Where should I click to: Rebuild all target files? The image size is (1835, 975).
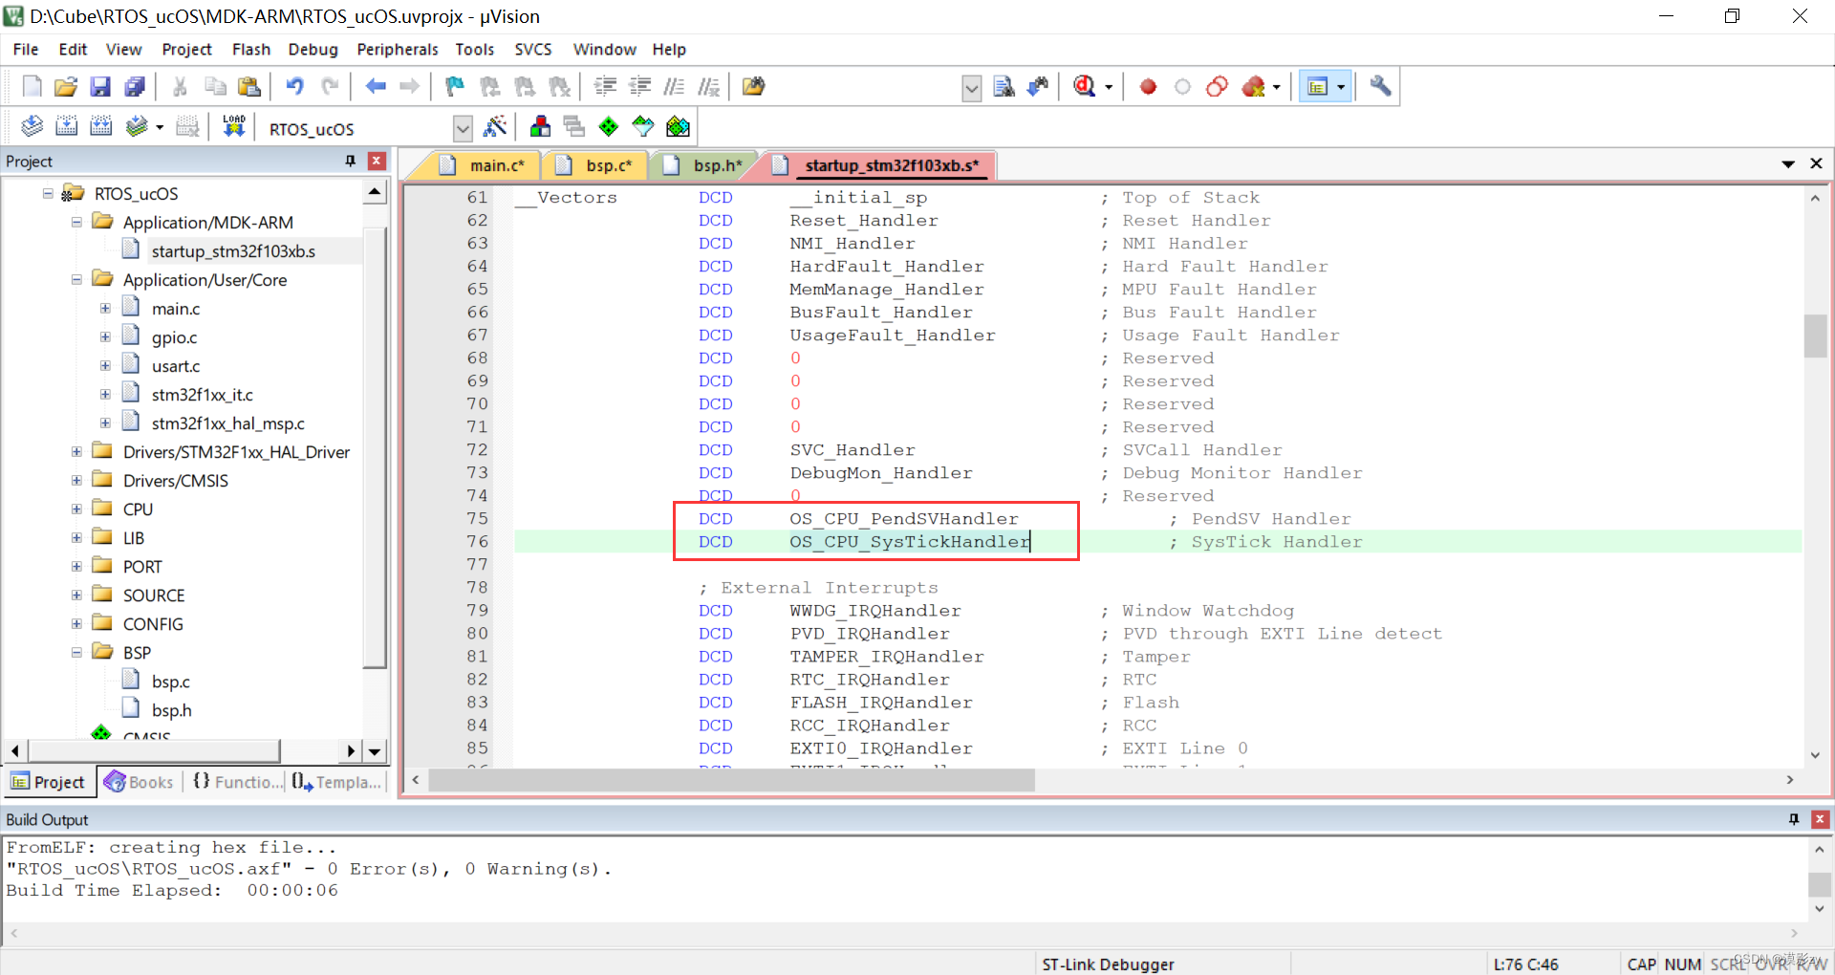pyautogui.click(x=100, y=126)
